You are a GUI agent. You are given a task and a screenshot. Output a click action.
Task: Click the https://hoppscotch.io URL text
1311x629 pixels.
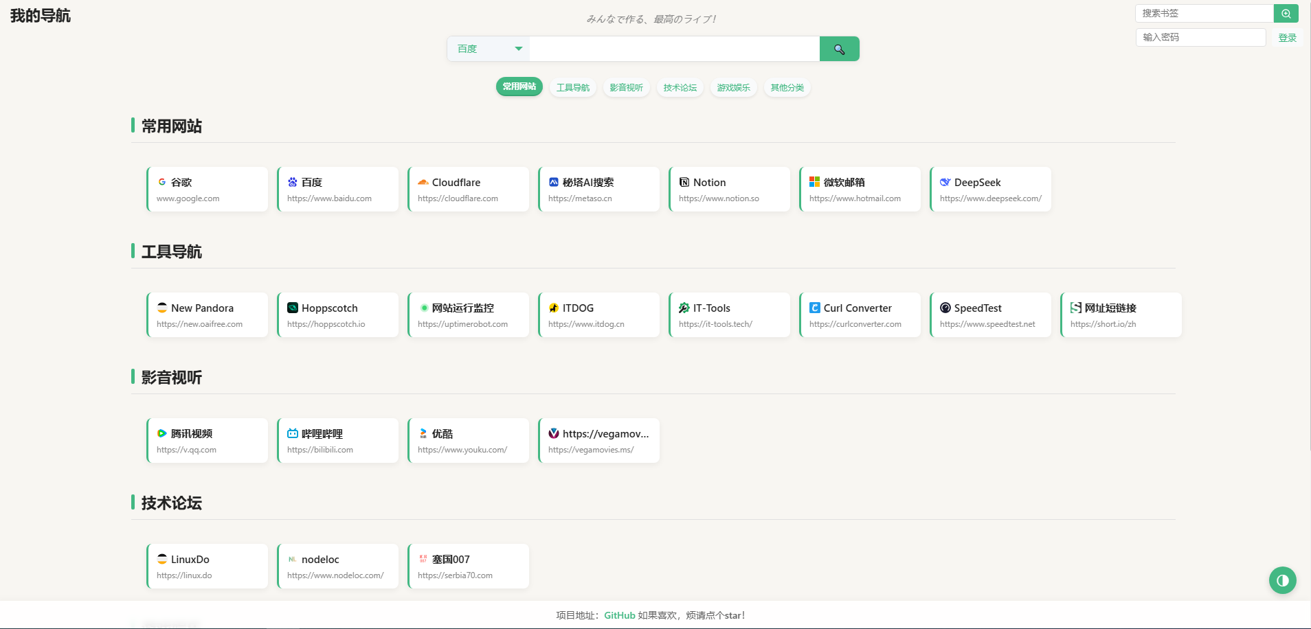[x=326, y=324]
